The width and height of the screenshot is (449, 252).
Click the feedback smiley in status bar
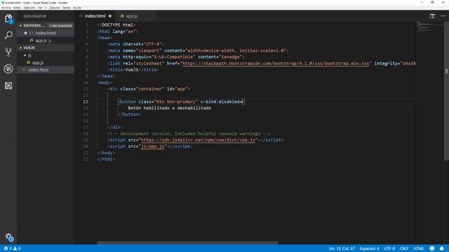point(432,248)
